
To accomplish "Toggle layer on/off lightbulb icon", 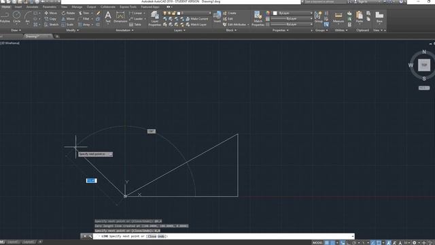I will (164, 13).
